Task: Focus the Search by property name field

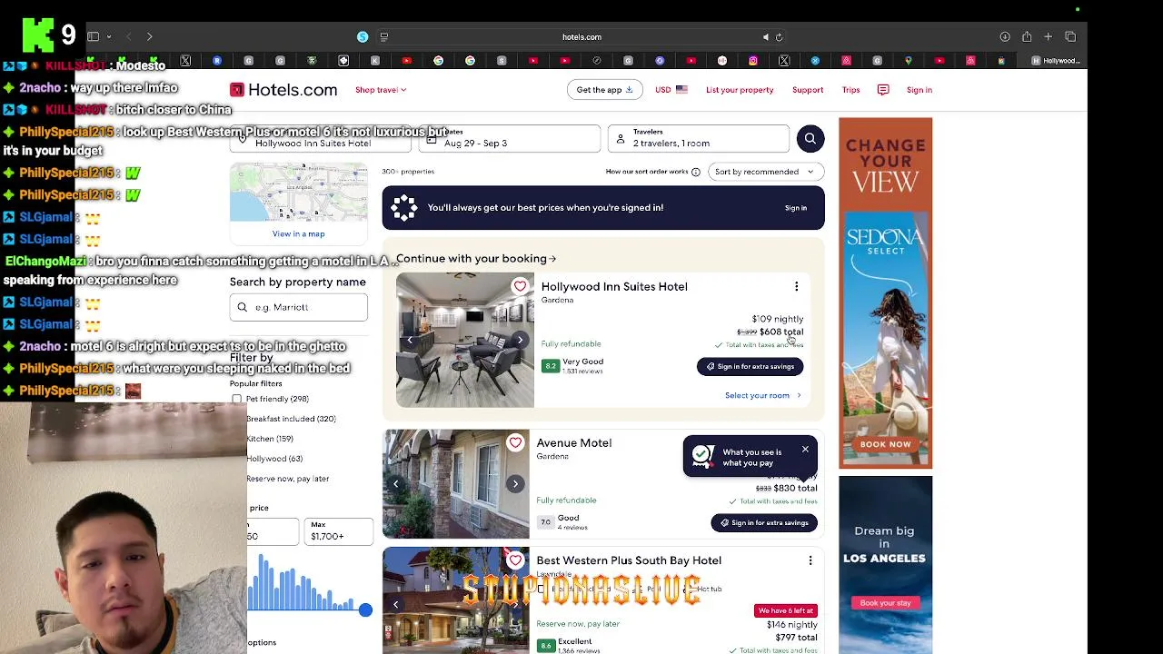Action: coord(298,307)
